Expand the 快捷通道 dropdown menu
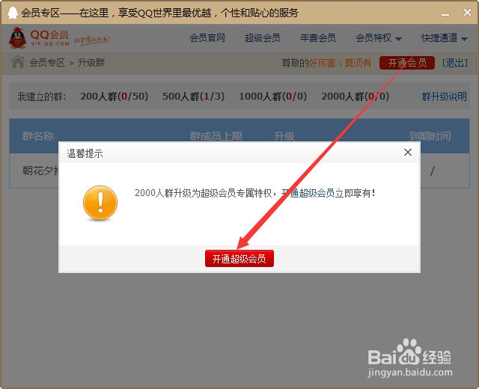The image size is (479, 389). pyautogui.click(x=445, y=38)
